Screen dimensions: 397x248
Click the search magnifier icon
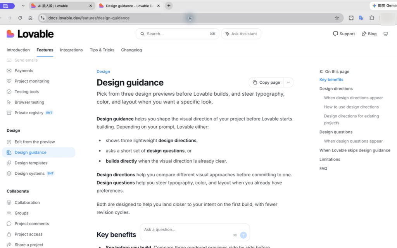tap(142, 34)
